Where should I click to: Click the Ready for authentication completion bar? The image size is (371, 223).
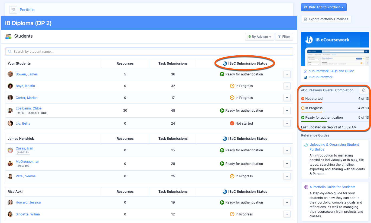335,122
